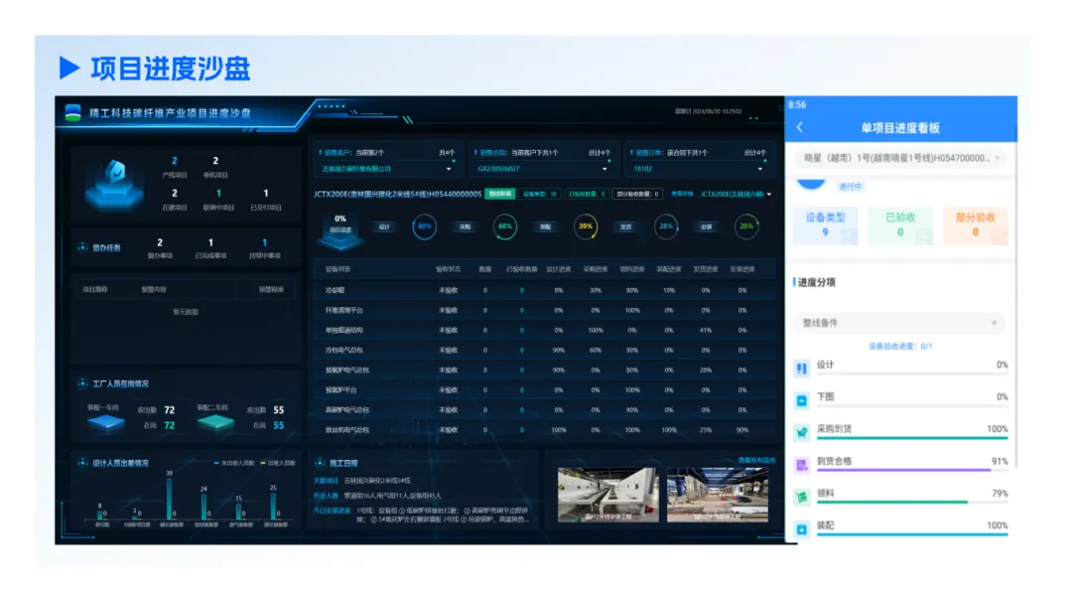Viewport: 1072px width, 603px height.
Task: Click the 施工日报 section icon
Action: click(x=320, y=463)
